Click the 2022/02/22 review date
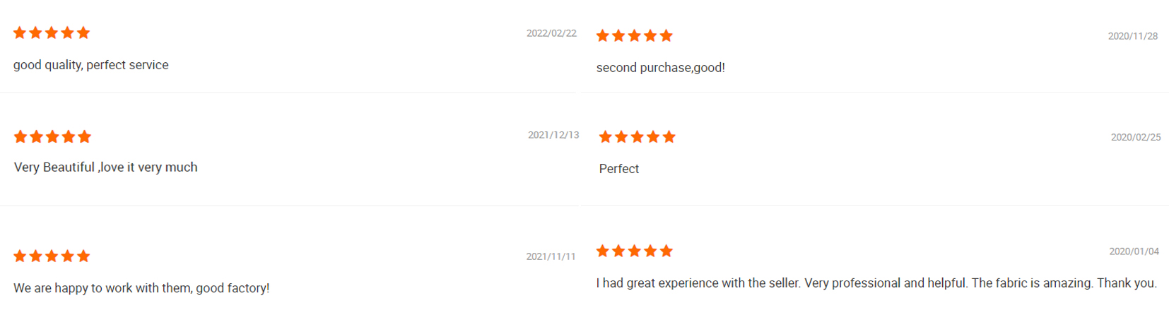This screenshot has height=320, width=1169. (x=551, y=33)
